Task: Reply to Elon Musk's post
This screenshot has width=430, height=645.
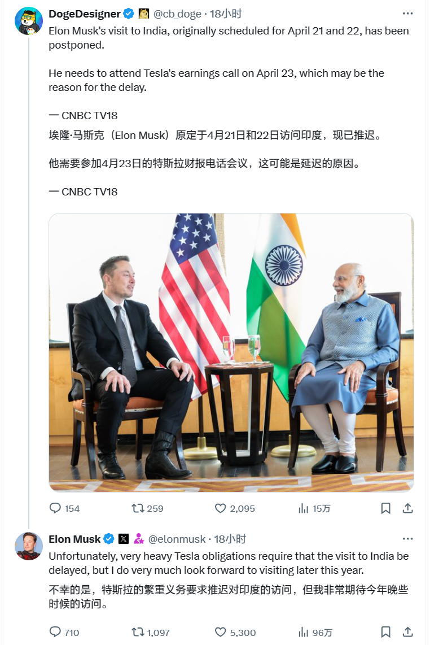Action: coord(55,632)
